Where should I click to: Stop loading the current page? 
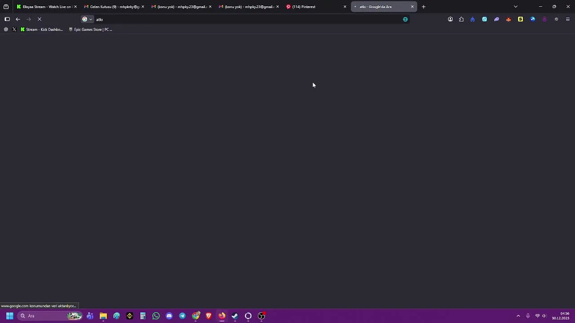click(x=40, y=19)
